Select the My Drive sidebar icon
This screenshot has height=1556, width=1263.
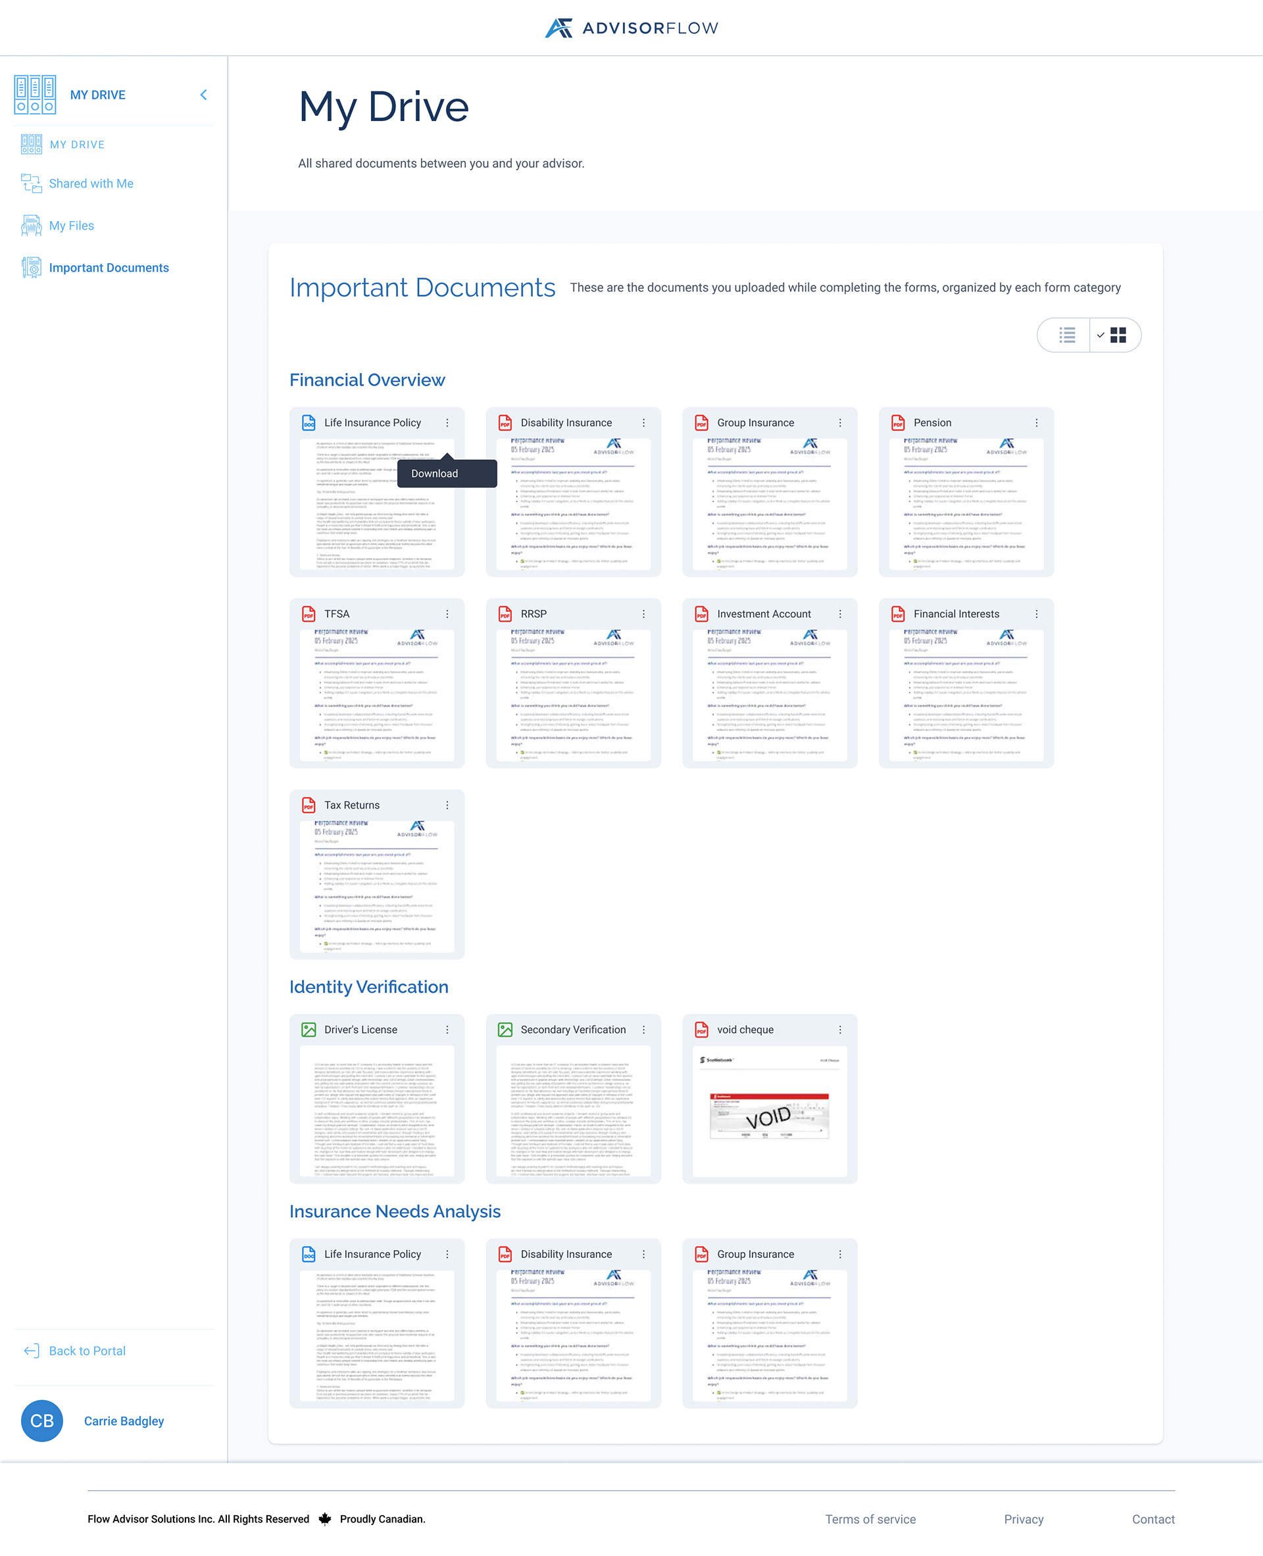tap(34, 93)
